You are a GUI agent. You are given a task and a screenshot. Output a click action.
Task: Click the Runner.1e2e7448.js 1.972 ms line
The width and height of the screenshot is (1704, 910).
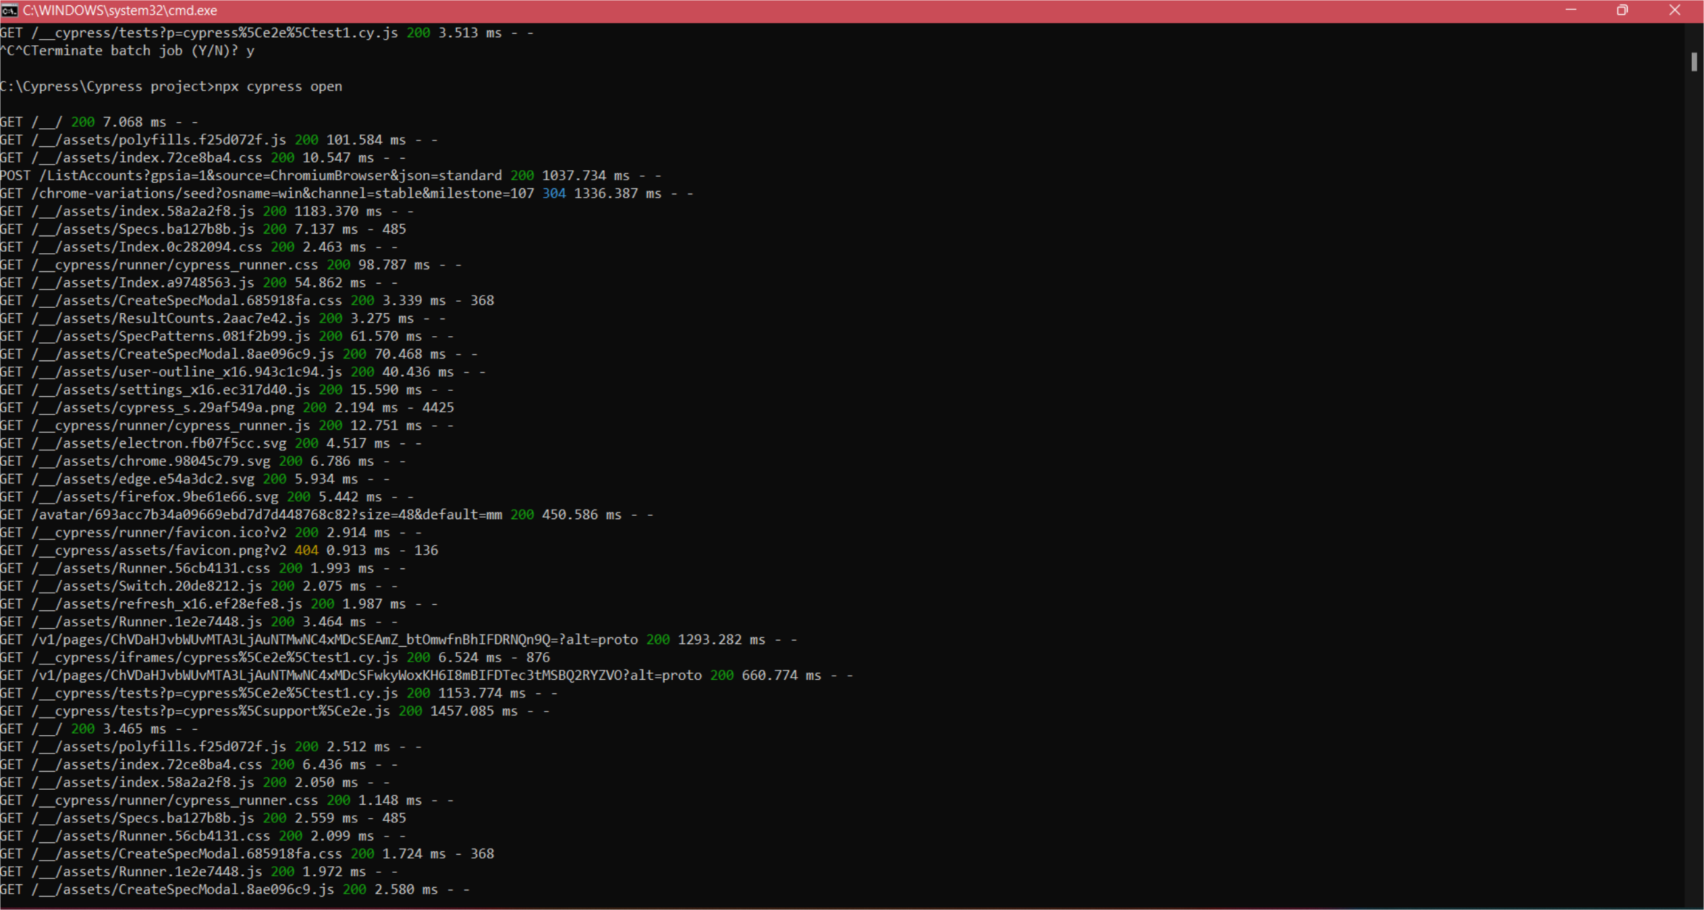pos(199,872)
